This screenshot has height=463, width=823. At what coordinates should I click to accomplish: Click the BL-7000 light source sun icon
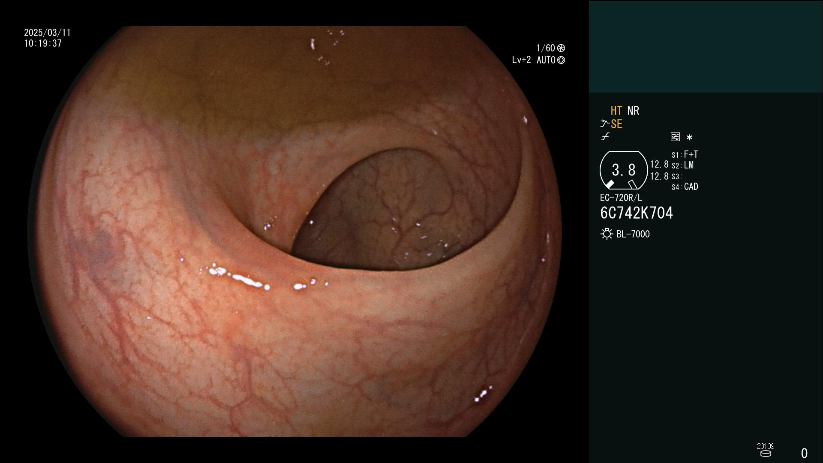(x=607, y=234)
